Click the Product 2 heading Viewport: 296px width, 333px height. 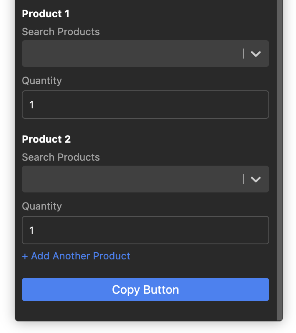(46, 139)
